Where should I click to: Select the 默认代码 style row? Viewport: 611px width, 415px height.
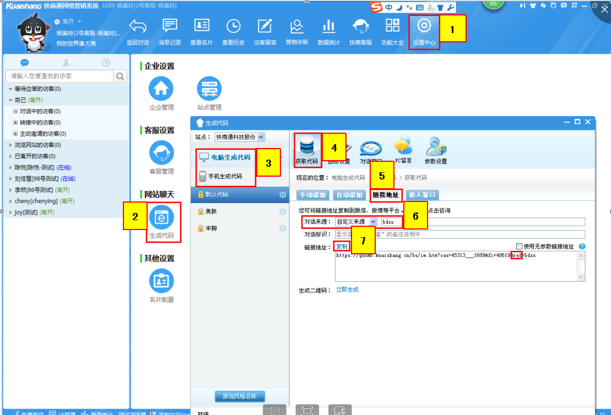240,195
